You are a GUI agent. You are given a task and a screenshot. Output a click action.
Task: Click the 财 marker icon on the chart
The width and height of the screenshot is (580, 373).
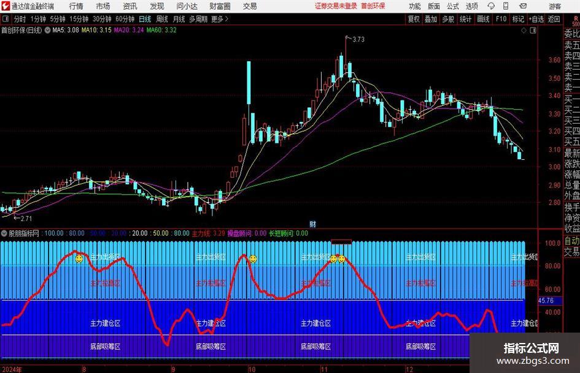click(x=312, y=224)
